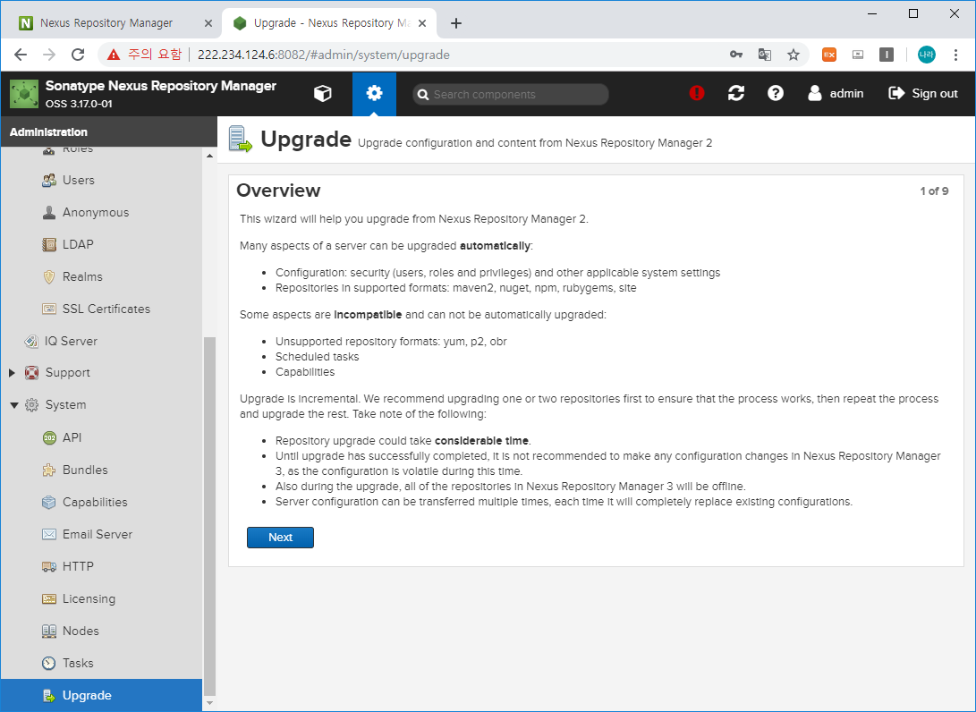Open the Tasks page
This screenshot has width=976, height=712.
point(78,664)
